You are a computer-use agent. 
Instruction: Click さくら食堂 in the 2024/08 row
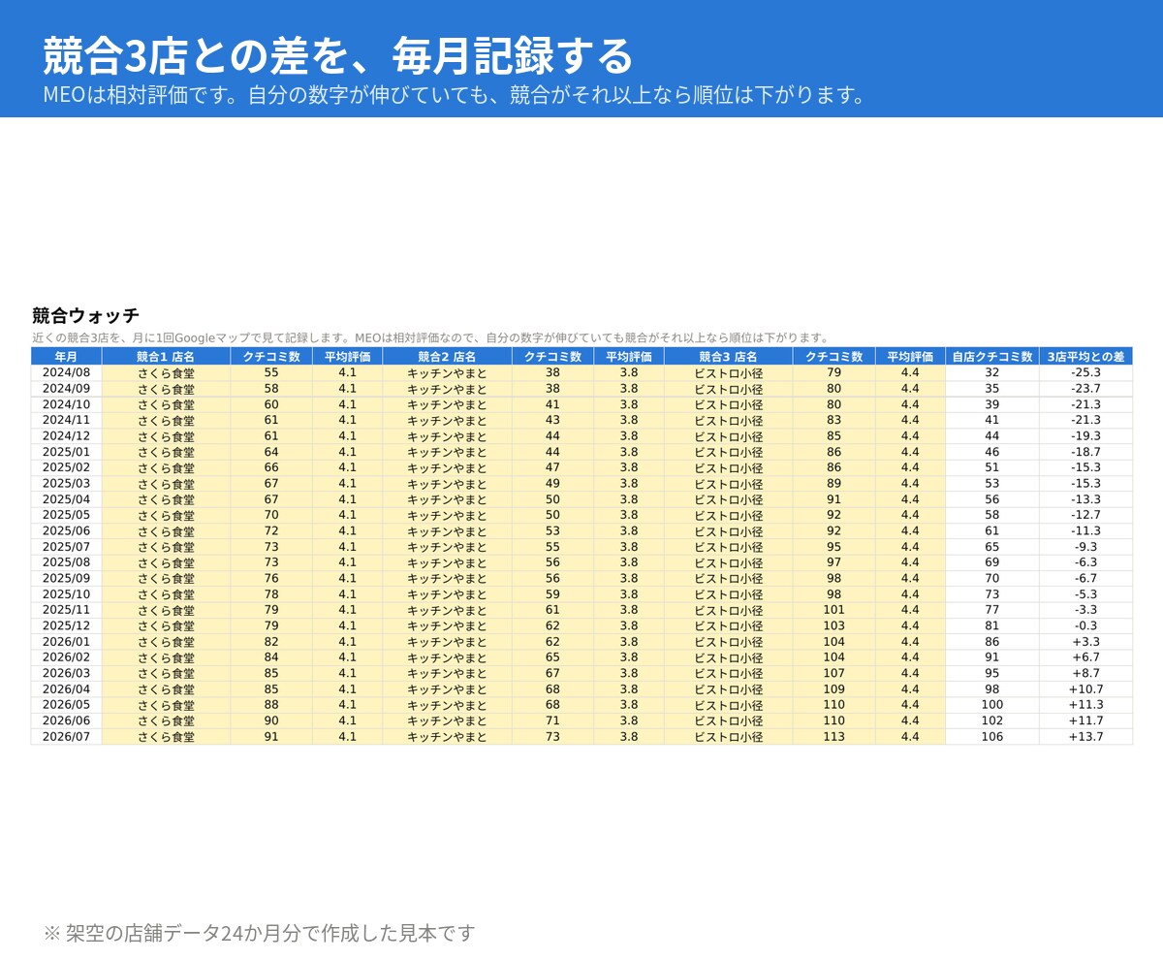(166, 372)
